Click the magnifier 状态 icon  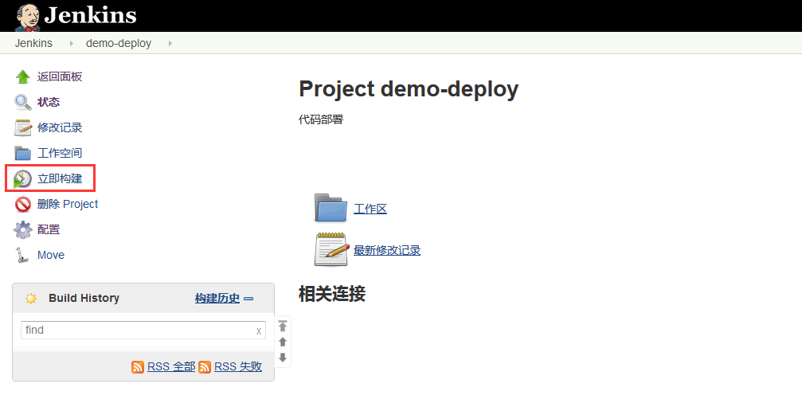coord(23,102)
